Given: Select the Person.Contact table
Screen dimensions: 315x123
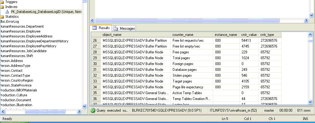Looking at the screenshot, I should tap(11, 71).
